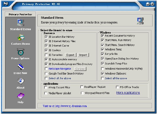
Task: Click the Export button for IE Favorites
Action: [71, 55]
